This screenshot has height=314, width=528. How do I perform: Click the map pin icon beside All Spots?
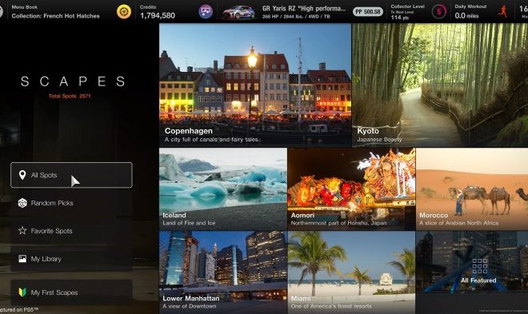point(22,175)
